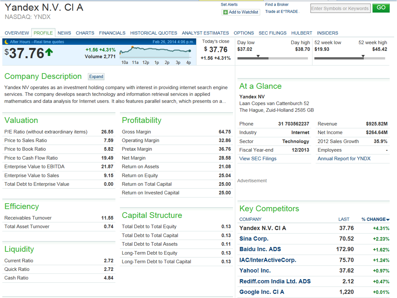This screenshot has width=397, height=298.
Task: Open the INSIDERS tab
Action: click(x=327, y=33)
